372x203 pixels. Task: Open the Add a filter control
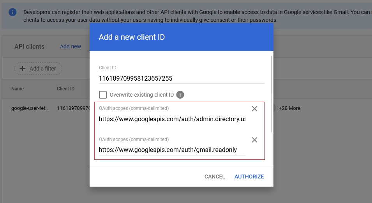coord(38,69)
